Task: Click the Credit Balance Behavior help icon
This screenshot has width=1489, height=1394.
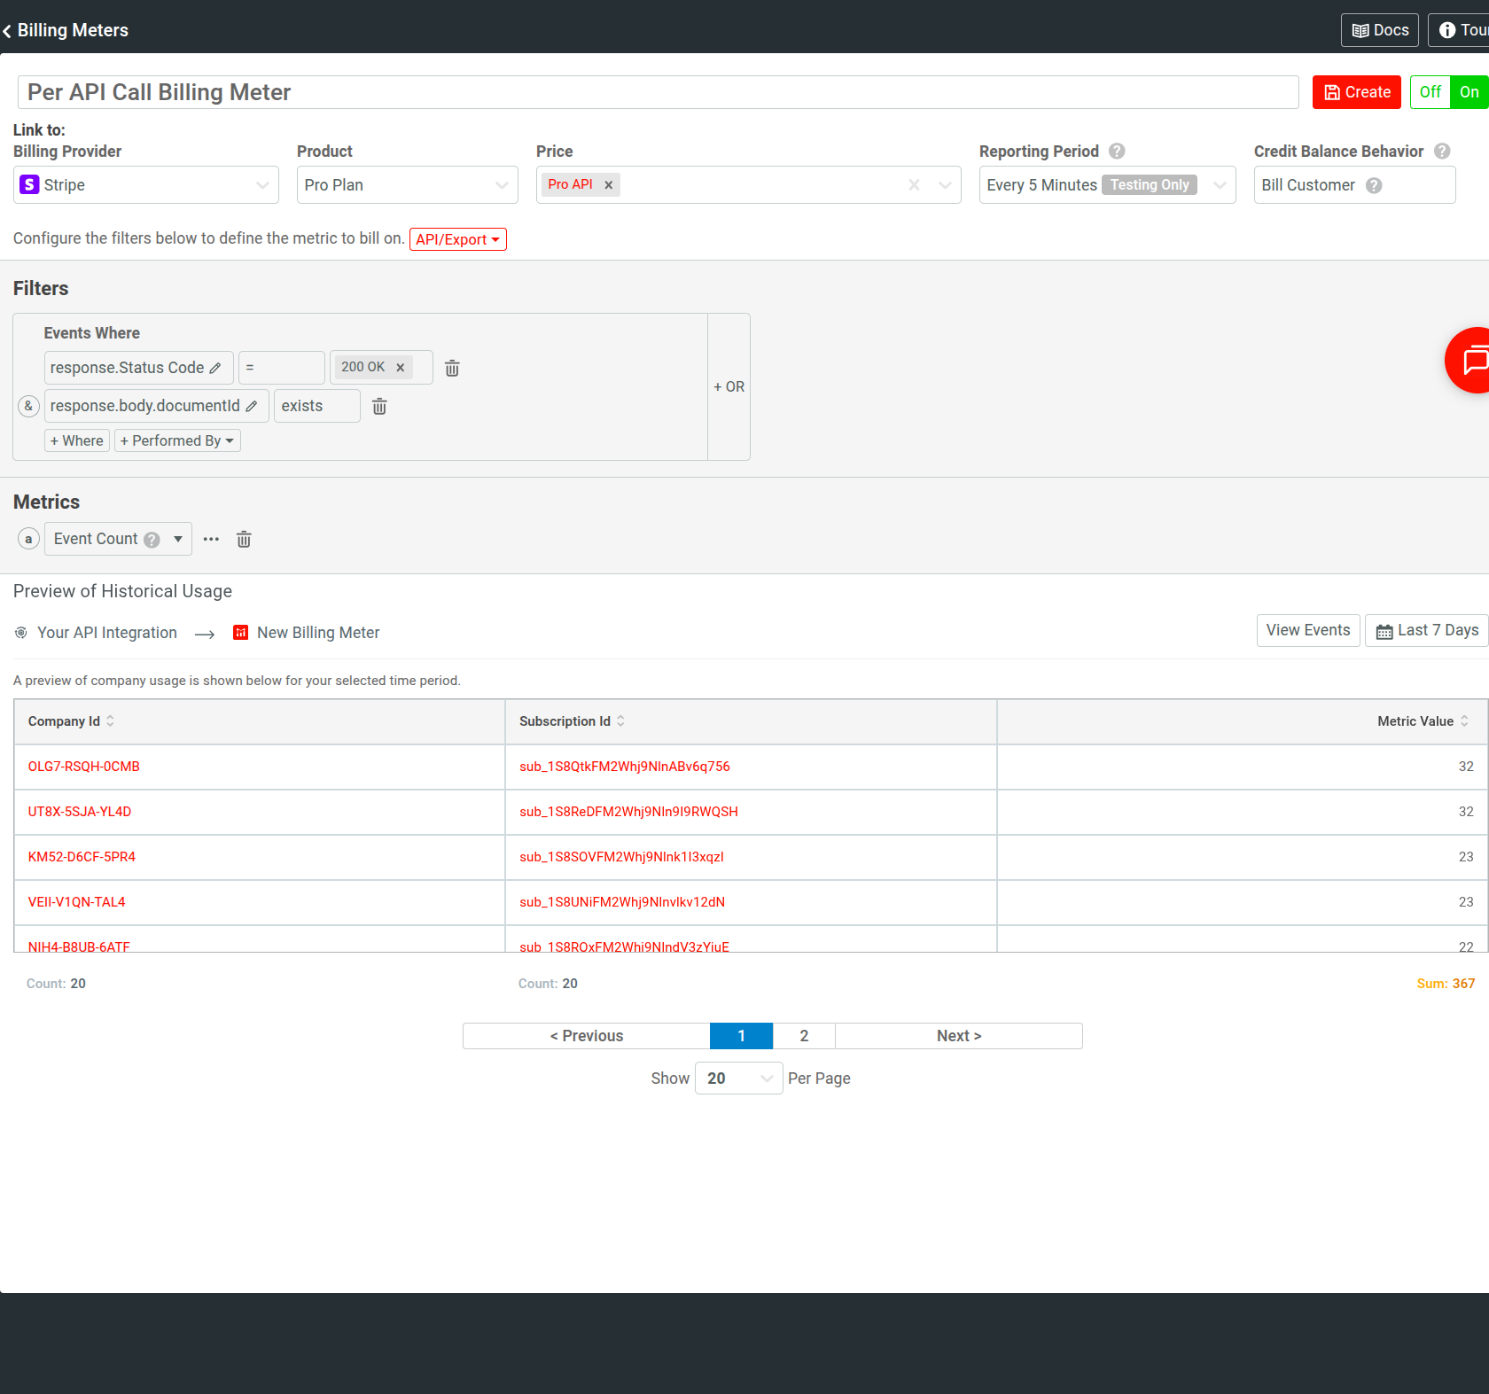Action: coord(1442,151)
